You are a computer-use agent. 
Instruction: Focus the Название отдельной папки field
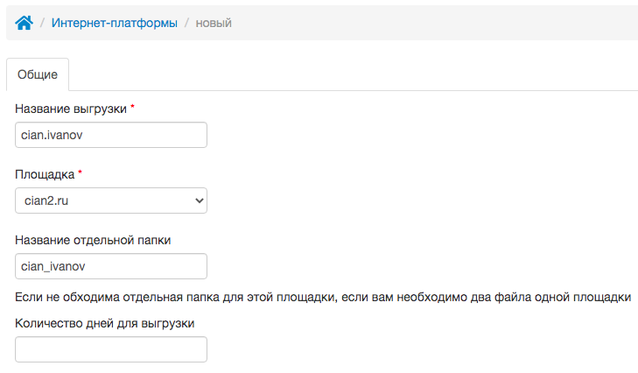[111, 266]
